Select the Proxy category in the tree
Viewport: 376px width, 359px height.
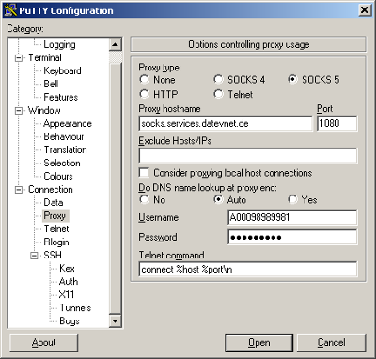55,215
